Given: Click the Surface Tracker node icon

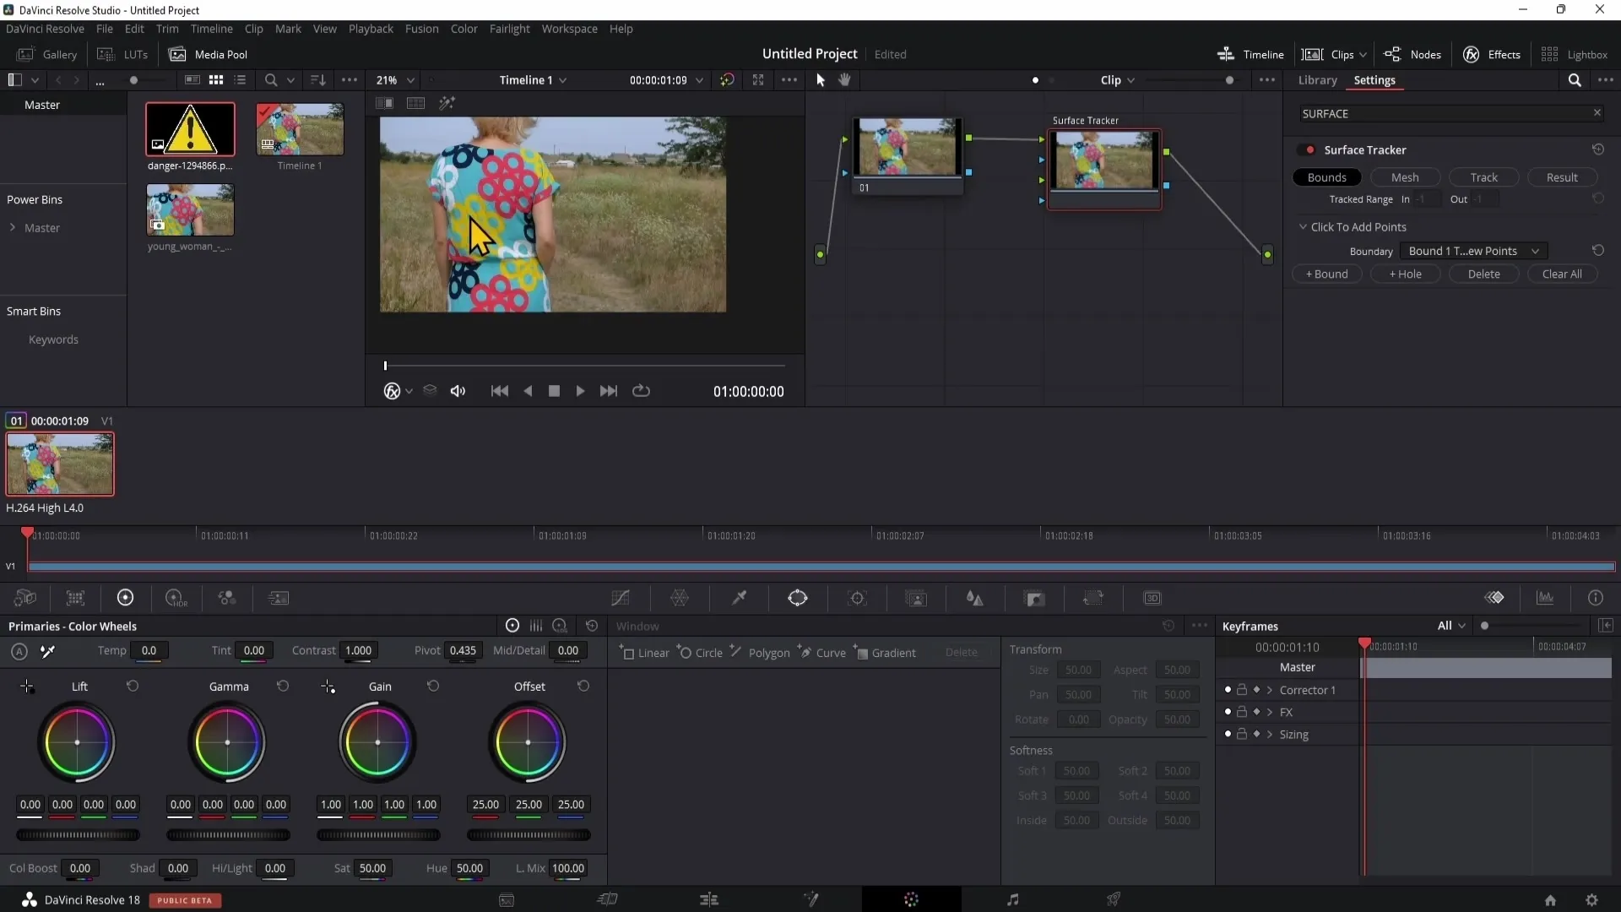Looking at the screenshot, I should pos(1104,160).
